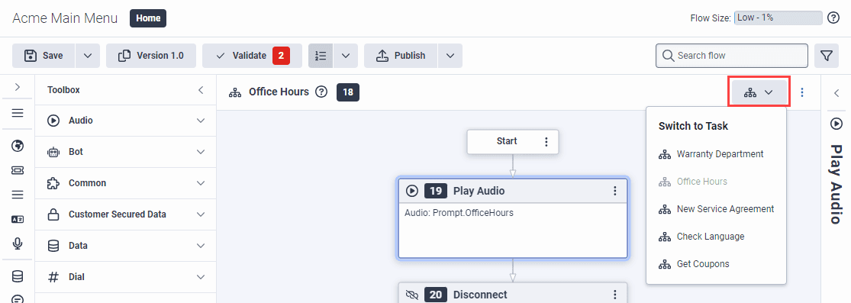Click the Common category puzzle icon
This screenshot has width=851, height=303.
pyautogui.click(x=53, y=183)
